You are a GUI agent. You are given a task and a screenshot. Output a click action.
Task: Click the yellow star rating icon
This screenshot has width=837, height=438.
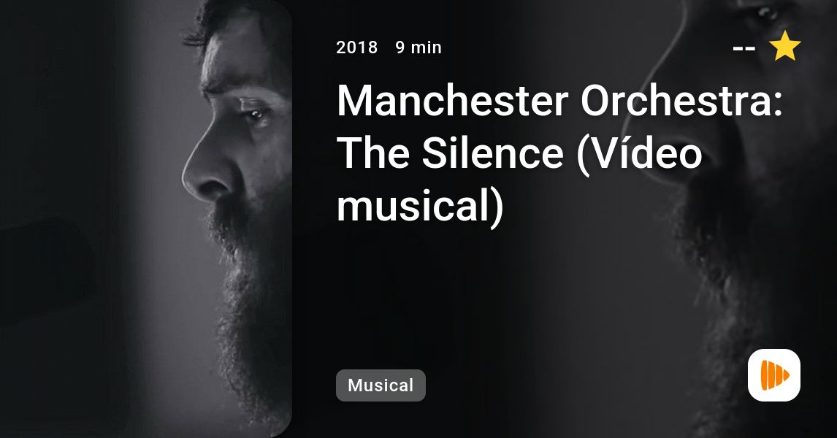[784, 46]
